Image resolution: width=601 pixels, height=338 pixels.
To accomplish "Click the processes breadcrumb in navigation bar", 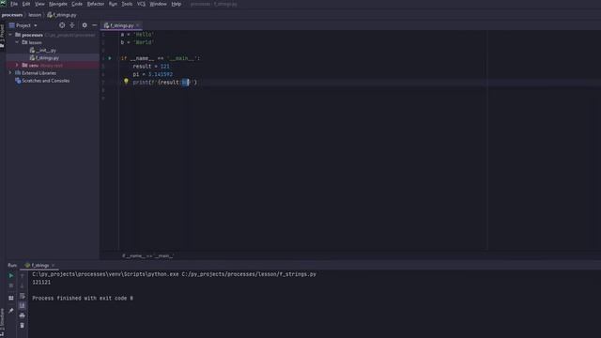I will click(x=12, y=15).
